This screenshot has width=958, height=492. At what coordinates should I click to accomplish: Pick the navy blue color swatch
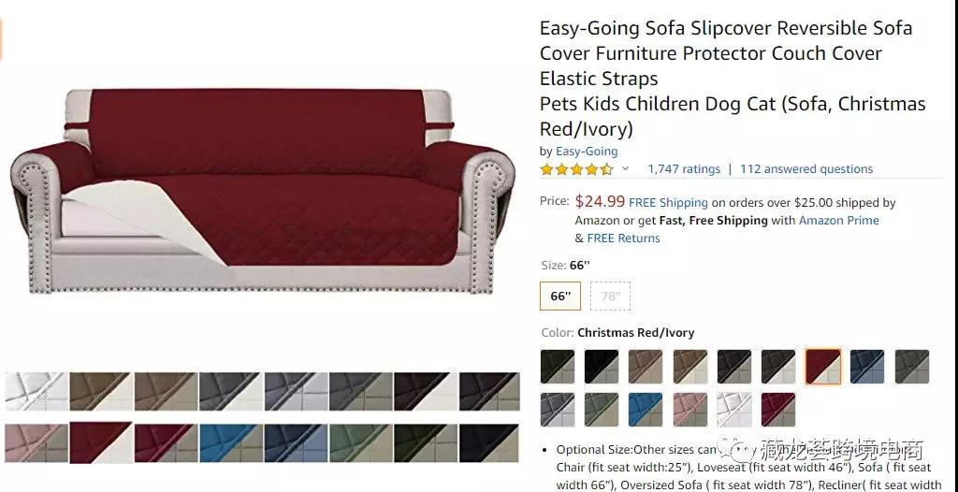(867, 367)
